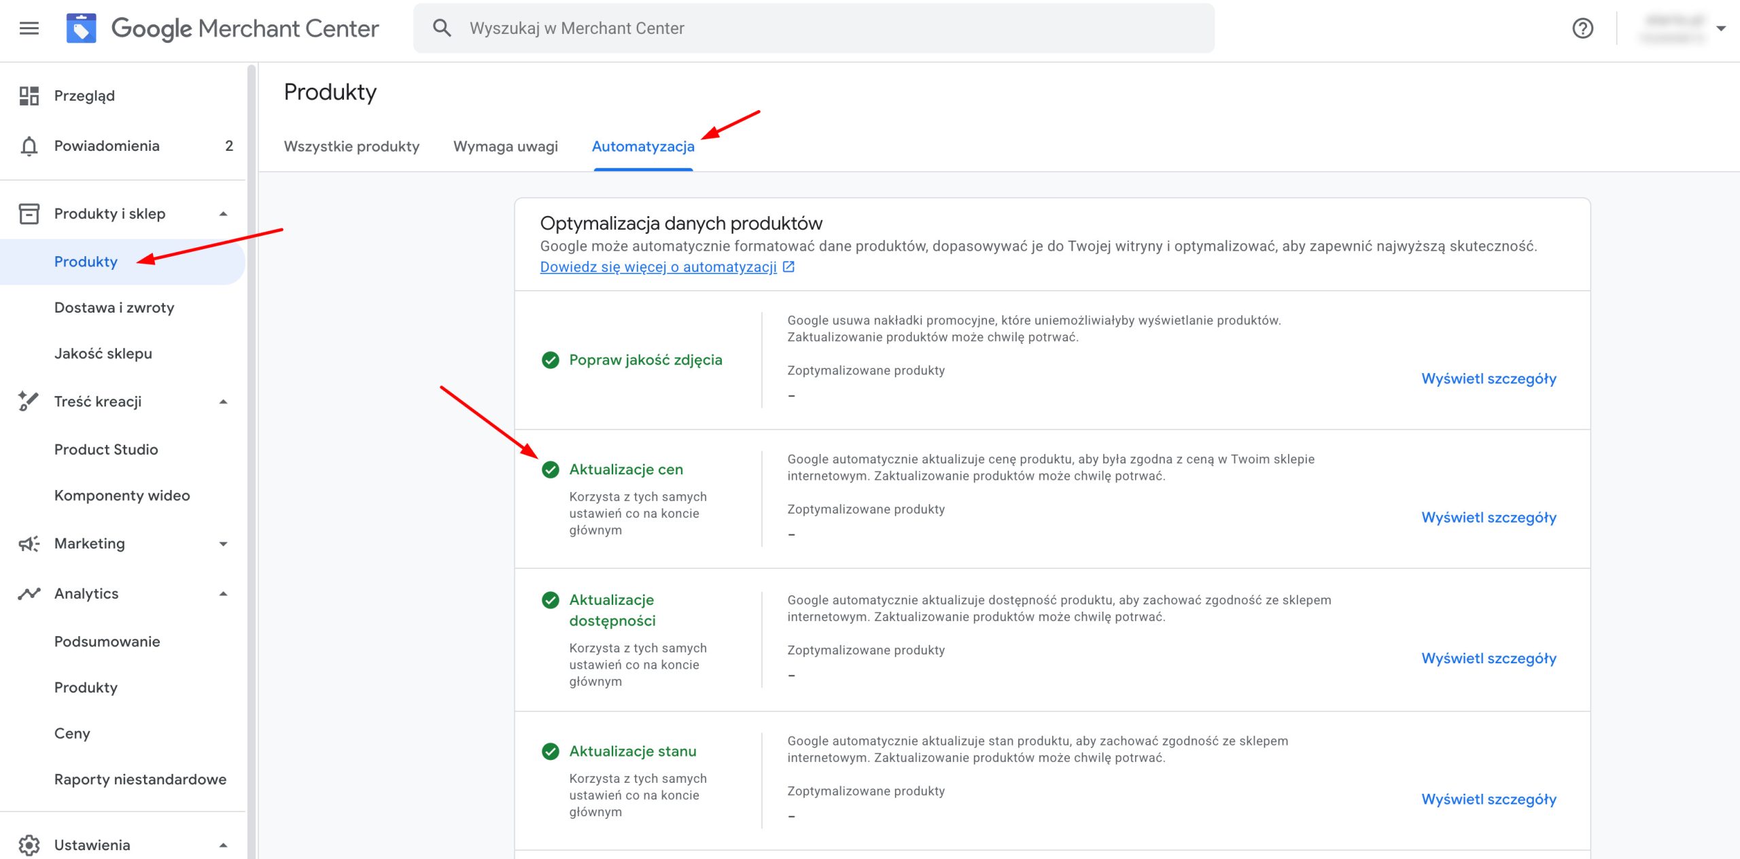Screen dimensions: 1740x859
Task: Click green check next to Aktualizacje dostępności
Action: (551, 600)
